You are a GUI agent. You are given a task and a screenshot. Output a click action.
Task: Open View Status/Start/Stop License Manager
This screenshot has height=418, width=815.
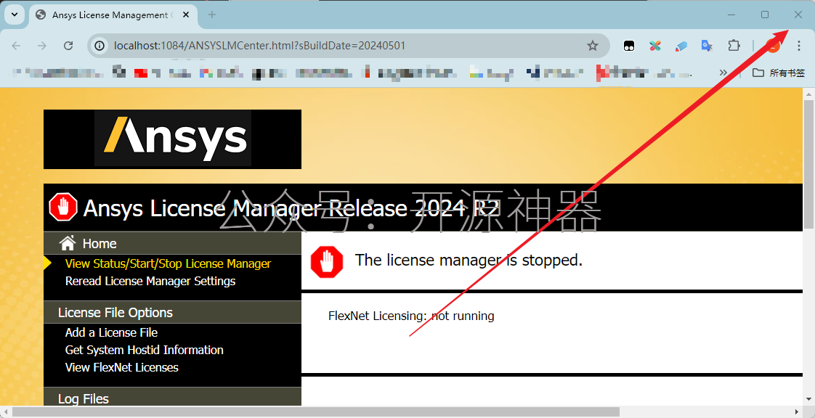(168, 263)
